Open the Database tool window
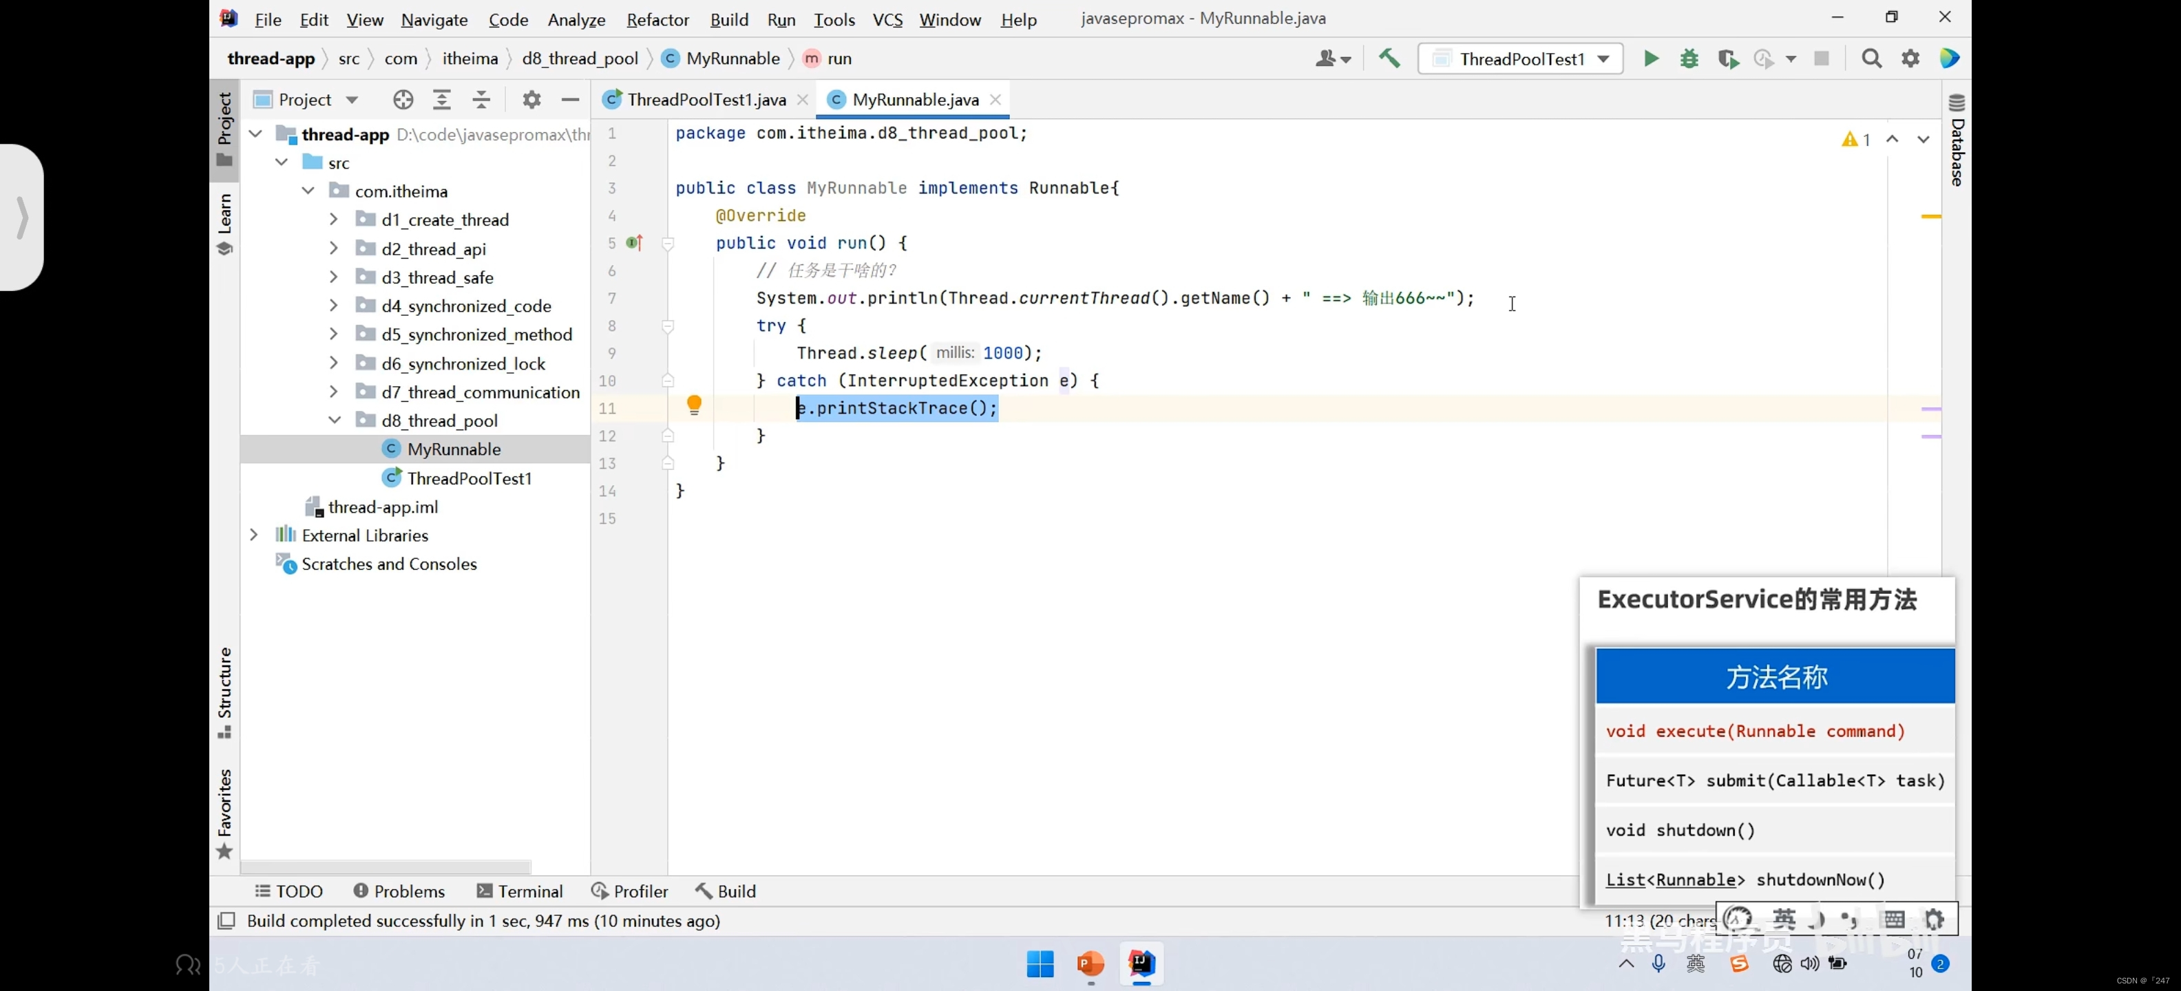 1957,140
